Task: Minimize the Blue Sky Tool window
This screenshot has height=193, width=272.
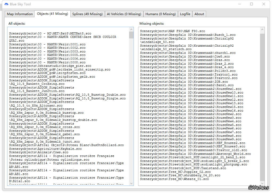Action: [239, 4]
